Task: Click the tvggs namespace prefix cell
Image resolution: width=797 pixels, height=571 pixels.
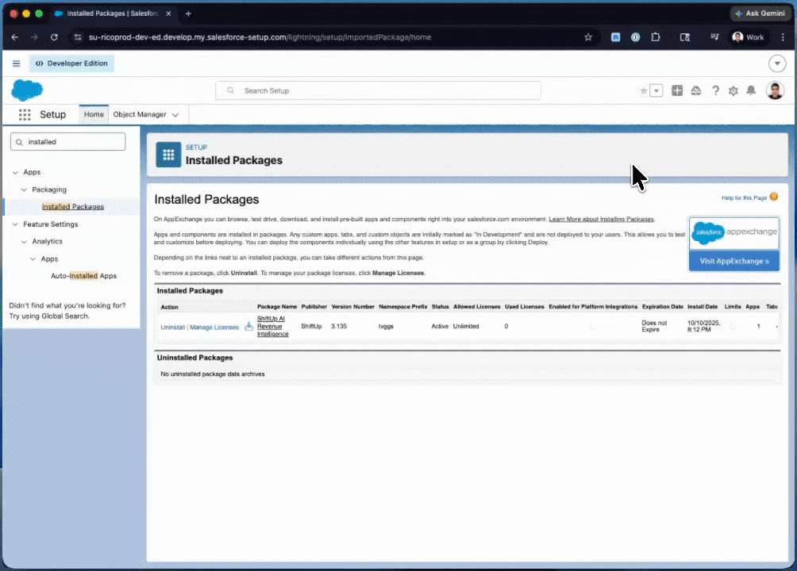Action: coord(386,326)
